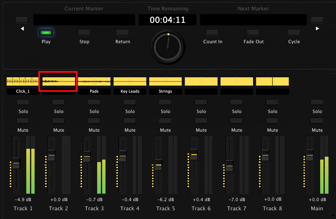Toggle the Count In button

tap(213, 33)
